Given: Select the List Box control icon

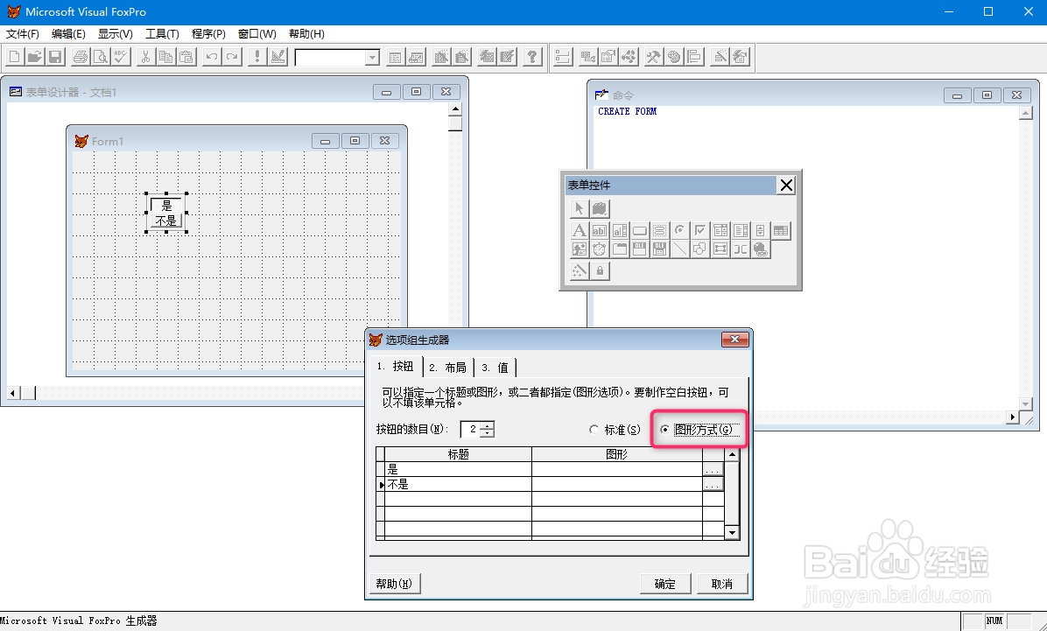Looking at the screenshot, I should 740,230.
